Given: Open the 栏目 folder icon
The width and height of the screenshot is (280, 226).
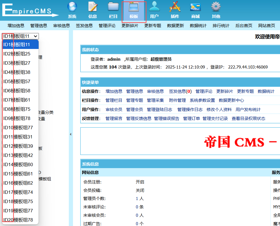Looking at the screenshot, I should coord(113,7).
